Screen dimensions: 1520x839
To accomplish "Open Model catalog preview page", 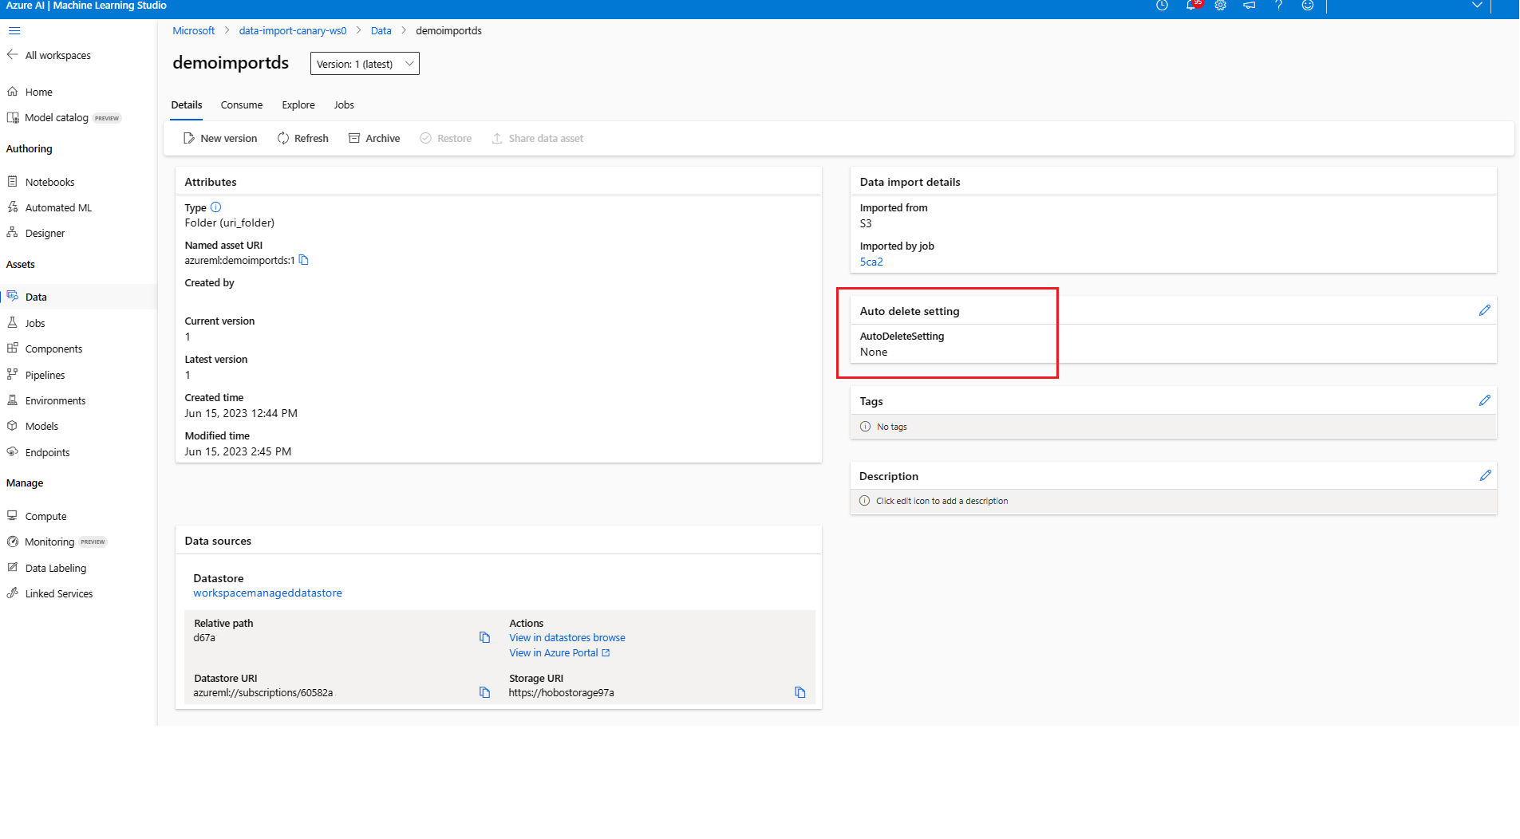I will pyautogui.click(x=63, y=117).
